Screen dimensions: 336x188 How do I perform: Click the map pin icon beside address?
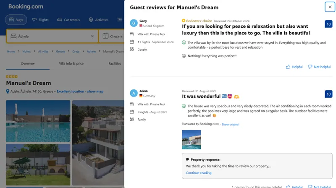click(8, 91)
